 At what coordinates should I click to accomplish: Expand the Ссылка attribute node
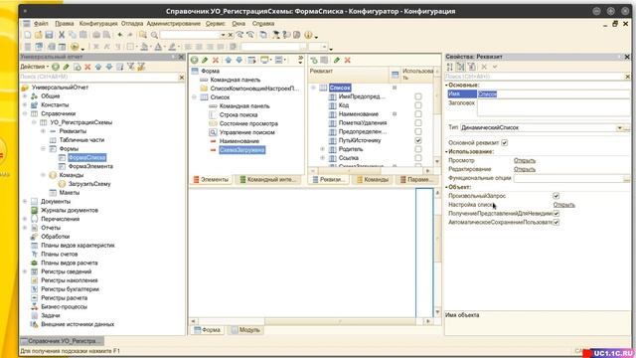click(x=323, y=158)
